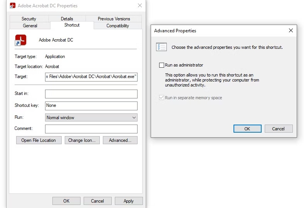Open the Compatibility tab

pyautogui.click(x=118, y=26)
